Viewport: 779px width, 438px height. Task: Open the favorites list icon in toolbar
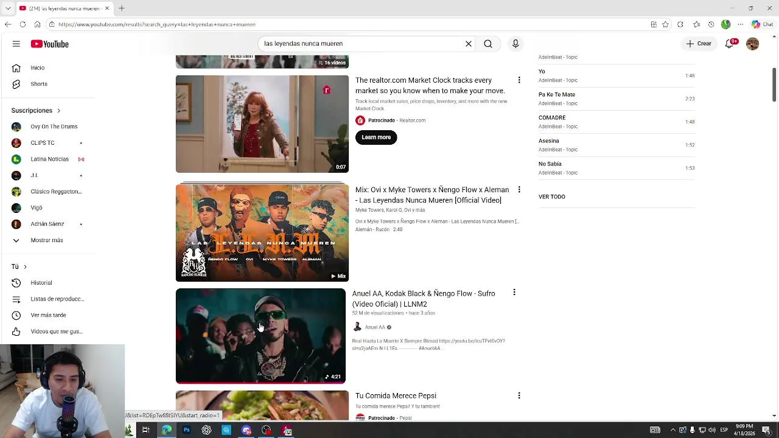696,24
